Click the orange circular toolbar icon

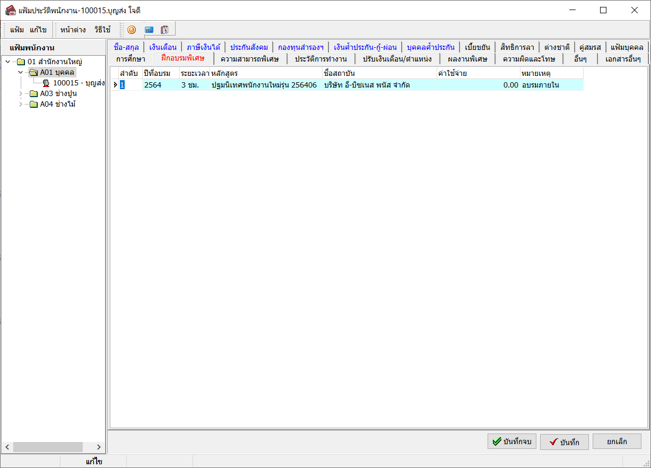[132, 30]
